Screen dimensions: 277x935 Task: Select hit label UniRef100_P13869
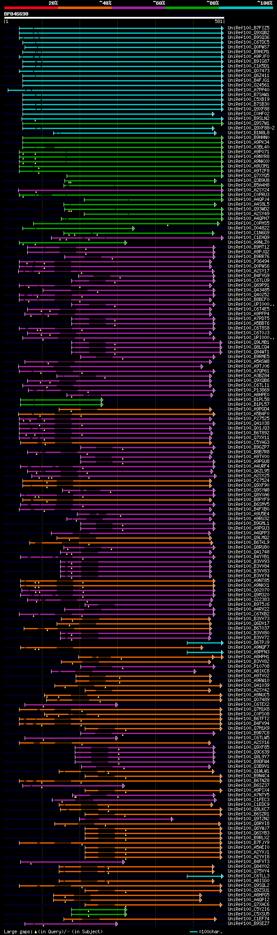coord(248,390)
